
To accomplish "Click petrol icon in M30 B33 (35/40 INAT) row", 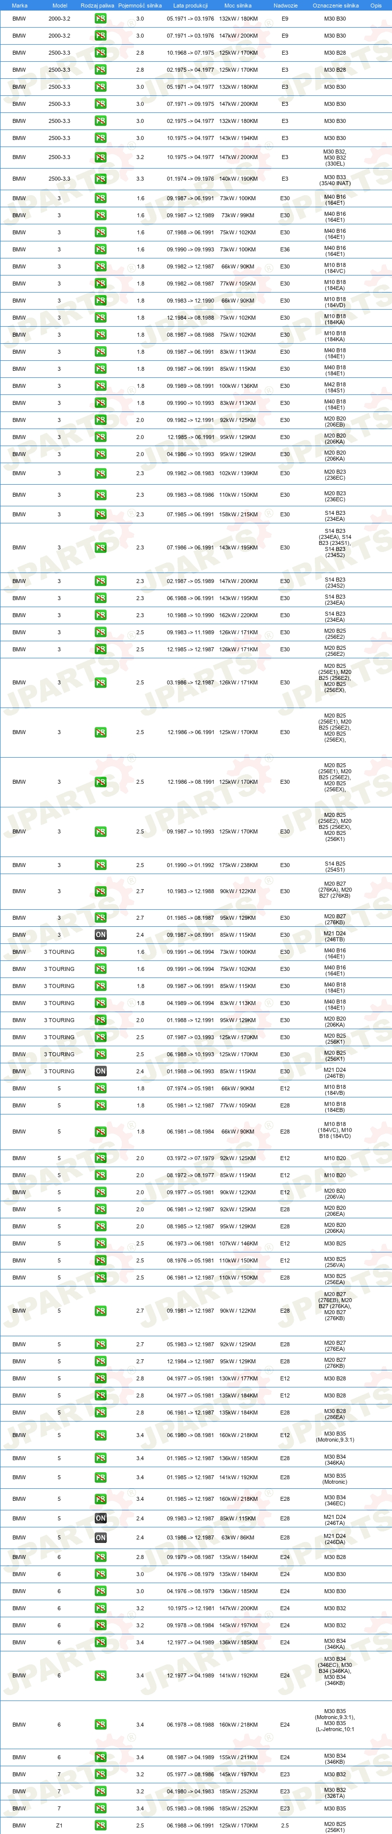I will click(100, 180).
